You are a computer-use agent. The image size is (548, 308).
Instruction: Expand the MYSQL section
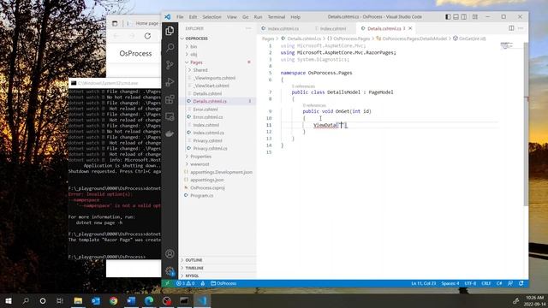217,275
